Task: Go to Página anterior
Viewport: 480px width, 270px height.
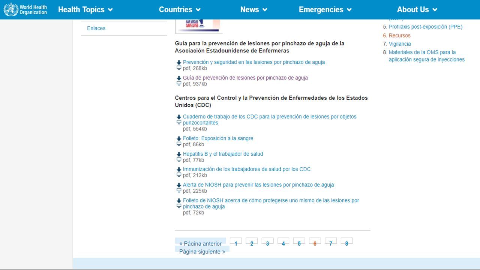Action: [200, 243]
